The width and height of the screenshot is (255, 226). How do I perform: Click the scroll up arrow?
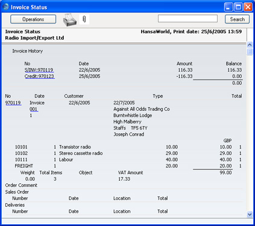250,45
